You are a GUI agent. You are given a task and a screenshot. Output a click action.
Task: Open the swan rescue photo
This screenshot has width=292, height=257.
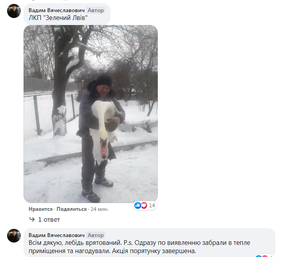pyautogui.click(x=91, y=114)
